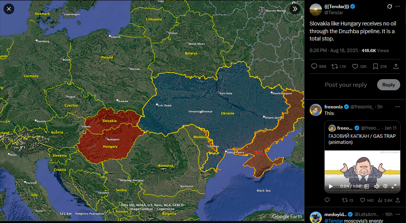Click the Hungary label on the map
406x223 pixels.
[110, 146]
